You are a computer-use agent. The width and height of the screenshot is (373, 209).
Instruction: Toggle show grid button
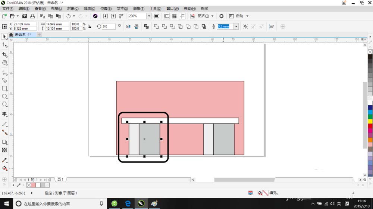pyautogui.click(x=174, y=16)
